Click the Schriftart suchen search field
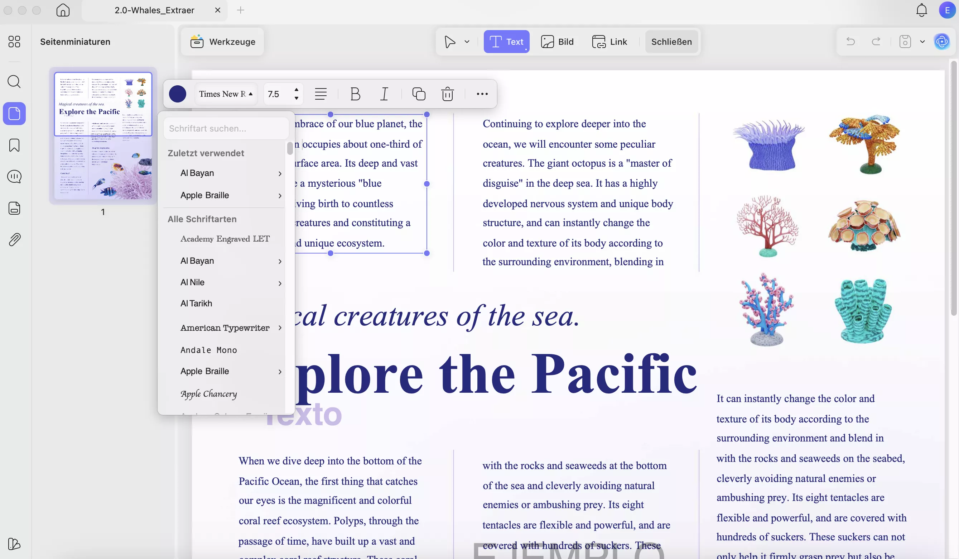This screenshot has height=559, width=959. (x=226, y=128)
